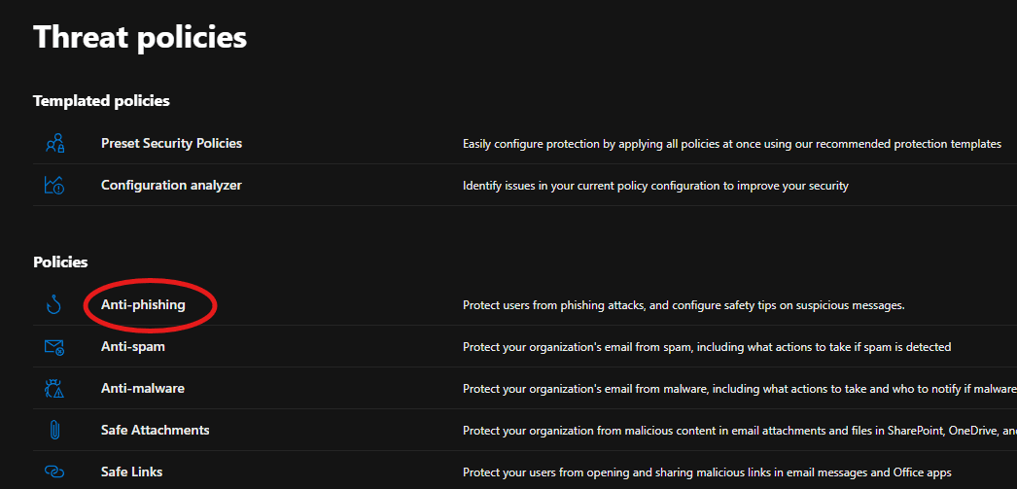Select the Anti-spam policy name

133,346
